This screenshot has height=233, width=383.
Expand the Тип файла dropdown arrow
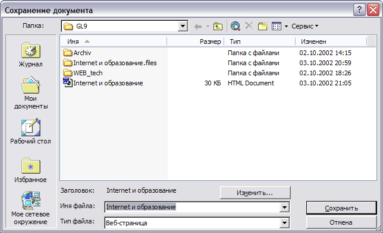[x=284, y=223]
